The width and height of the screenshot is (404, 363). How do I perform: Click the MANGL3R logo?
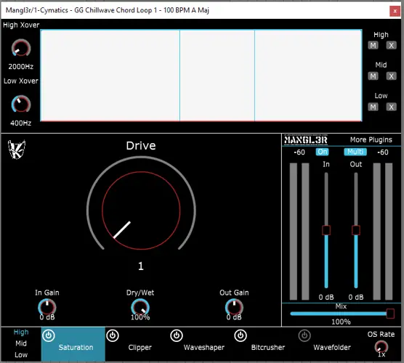point(306,140)
